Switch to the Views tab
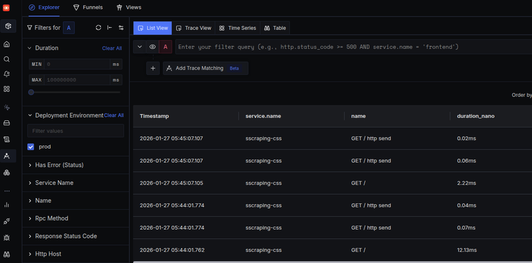The image size is (532, 263). click(128, 7)
